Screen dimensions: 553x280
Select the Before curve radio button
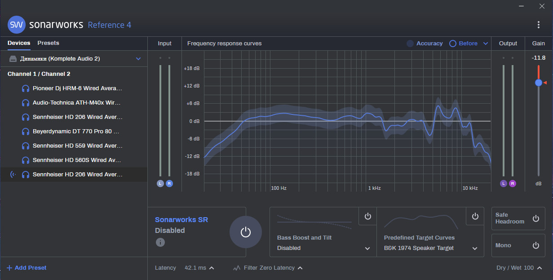click(453, 44)
